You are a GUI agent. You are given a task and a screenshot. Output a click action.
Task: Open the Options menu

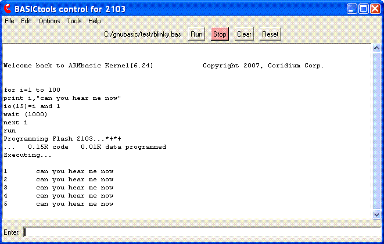(x=49, y=21)
